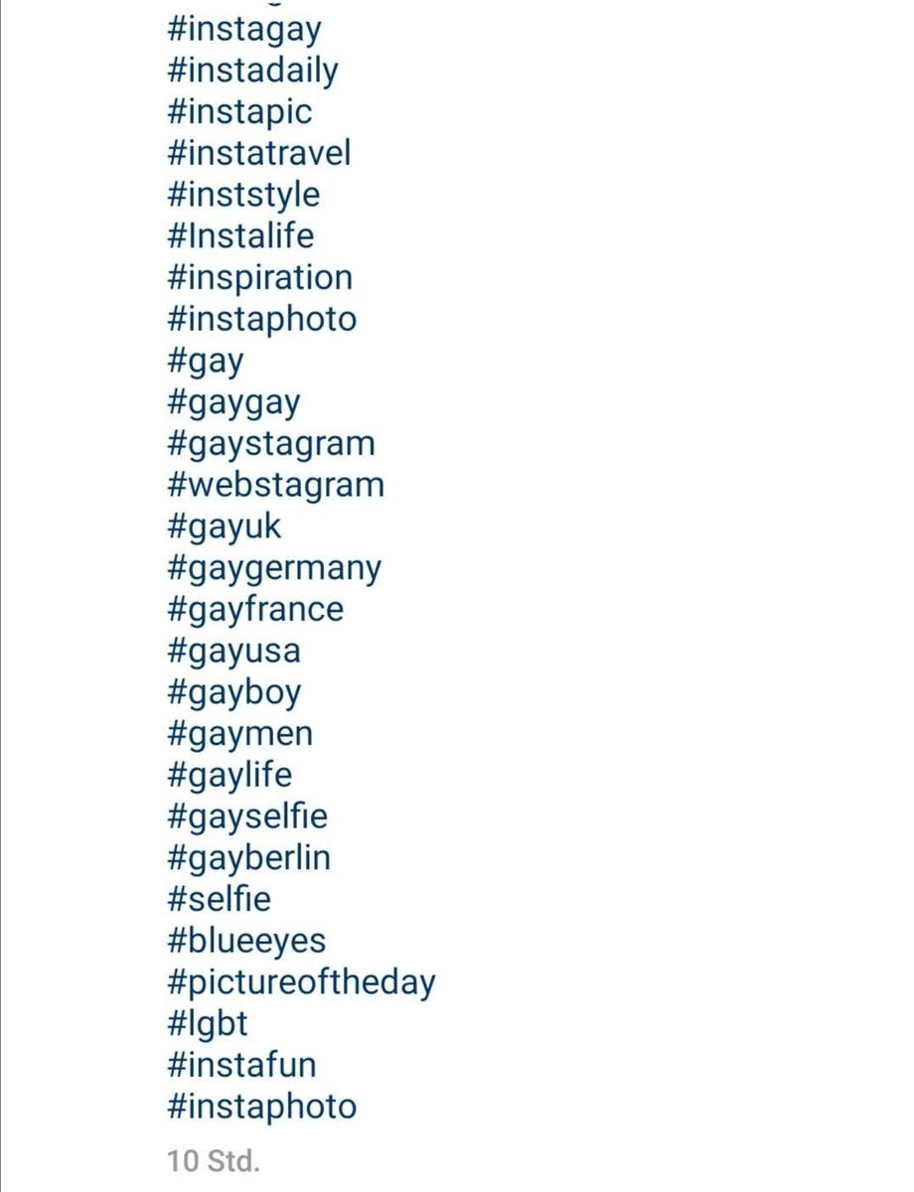Select the #instatravel hashtag link
Image resolution: width=914 pixels, height=1192 pixels.
(259, 154)
